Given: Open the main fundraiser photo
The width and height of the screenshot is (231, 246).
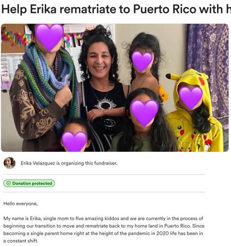Looking at the screenshot, I should [115, 88].
